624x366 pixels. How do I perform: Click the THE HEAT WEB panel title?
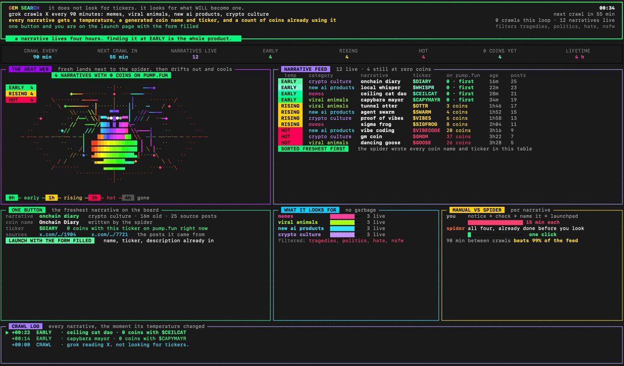pos(29,69)
